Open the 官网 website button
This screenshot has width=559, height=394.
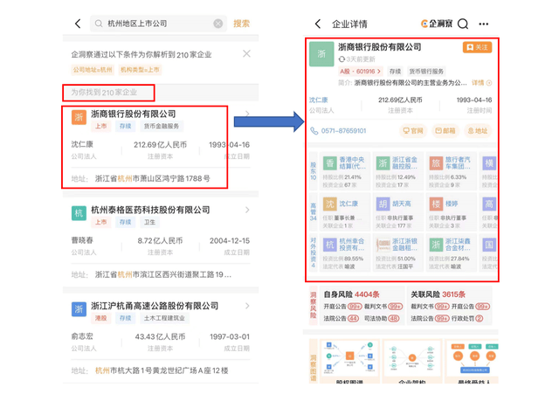pyautogui.click(x=413, y=131)
